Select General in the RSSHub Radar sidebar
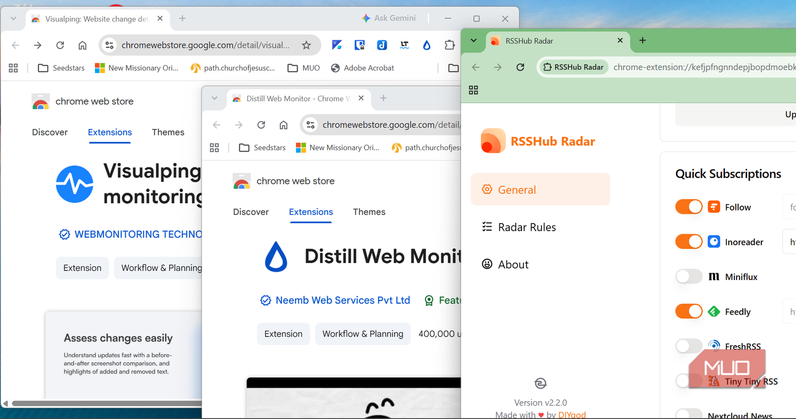Screen dimensions: 796x419 click(x=540, y=189)
